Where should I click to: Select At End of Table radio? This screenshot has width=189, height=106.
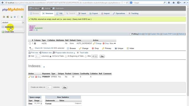coord(50,56)
